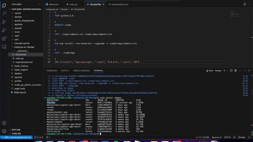Change indentation via Spaces: 4

(x=217, y=137)
